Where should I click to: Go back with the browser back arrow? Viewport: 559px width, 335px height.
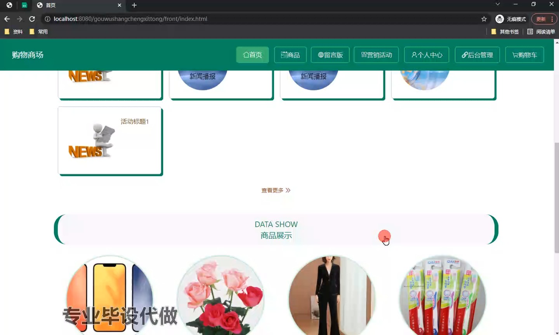tap(7, 19)
